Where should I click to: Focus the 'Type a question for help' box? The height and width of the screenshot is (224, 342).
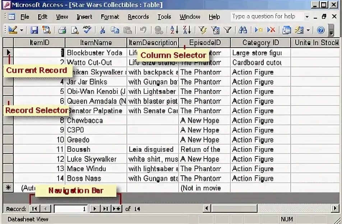[267, 16]
